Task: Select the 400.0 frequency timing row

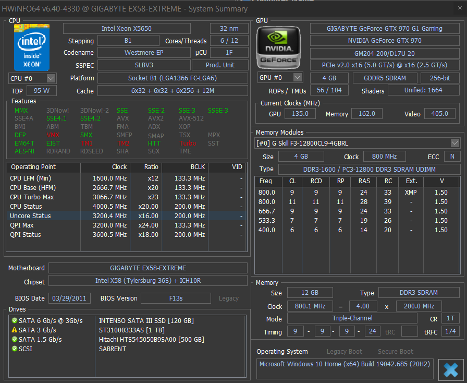Action: click(357, 230)
